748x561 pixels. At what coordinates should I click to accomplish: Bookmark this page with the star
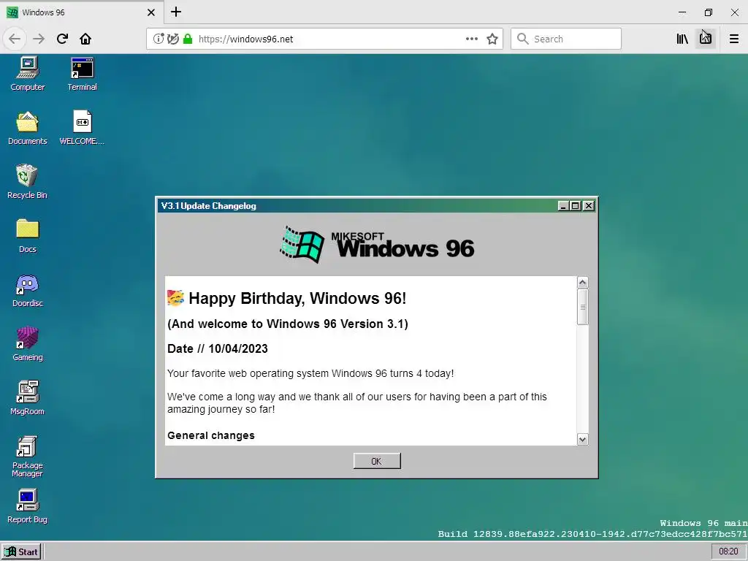point(492,39)
